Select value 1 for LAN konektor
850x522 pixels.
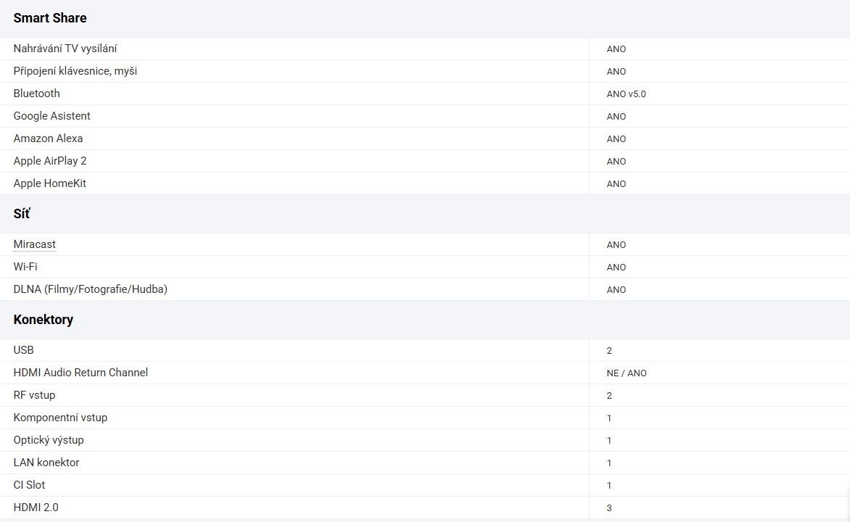609,463
